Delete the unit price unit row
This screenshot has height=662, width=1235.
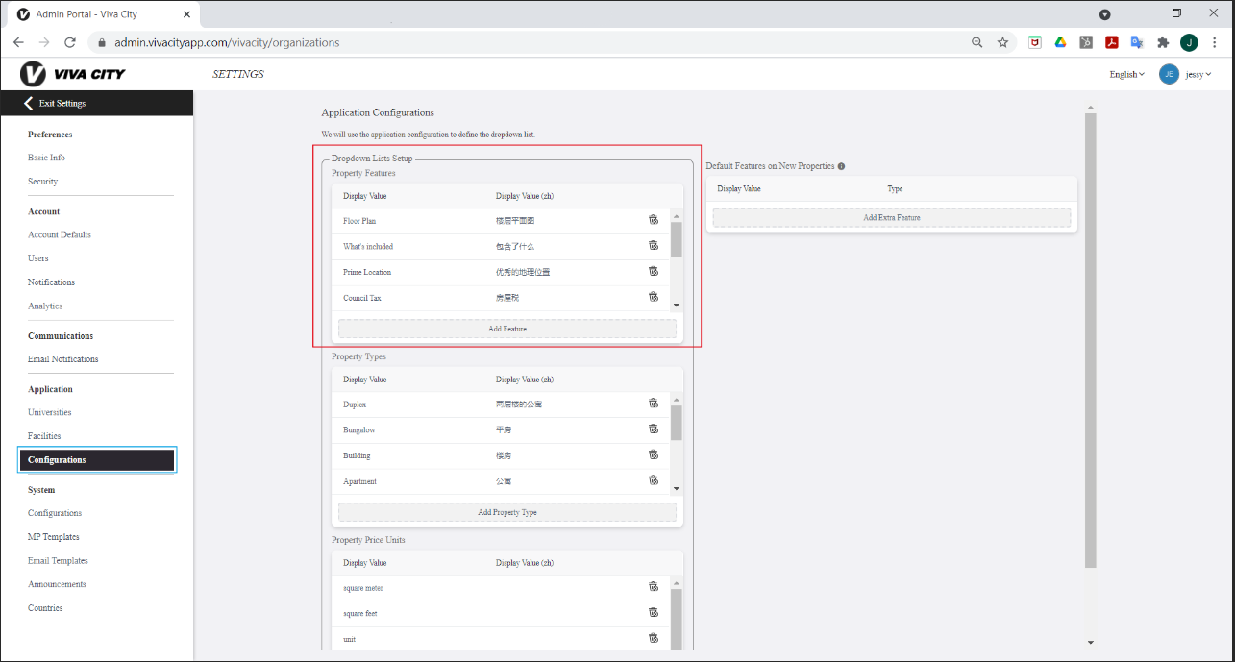tap(654, 638)
